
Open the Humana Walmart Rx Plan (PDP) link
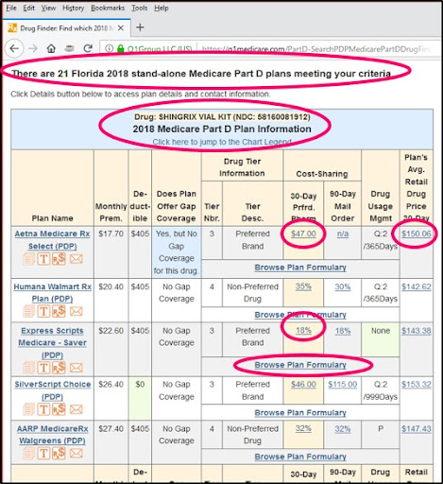click(52, 292)
